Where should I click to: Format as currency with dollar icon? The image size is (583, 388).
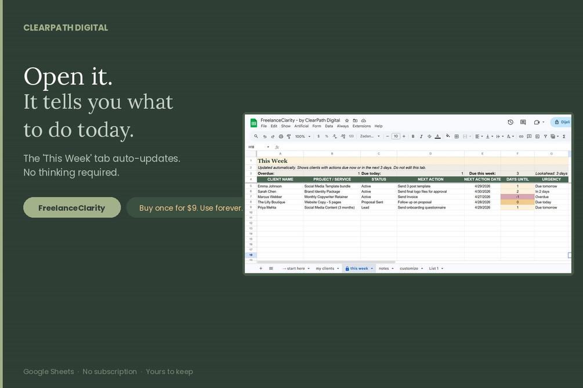coord(318,136)
